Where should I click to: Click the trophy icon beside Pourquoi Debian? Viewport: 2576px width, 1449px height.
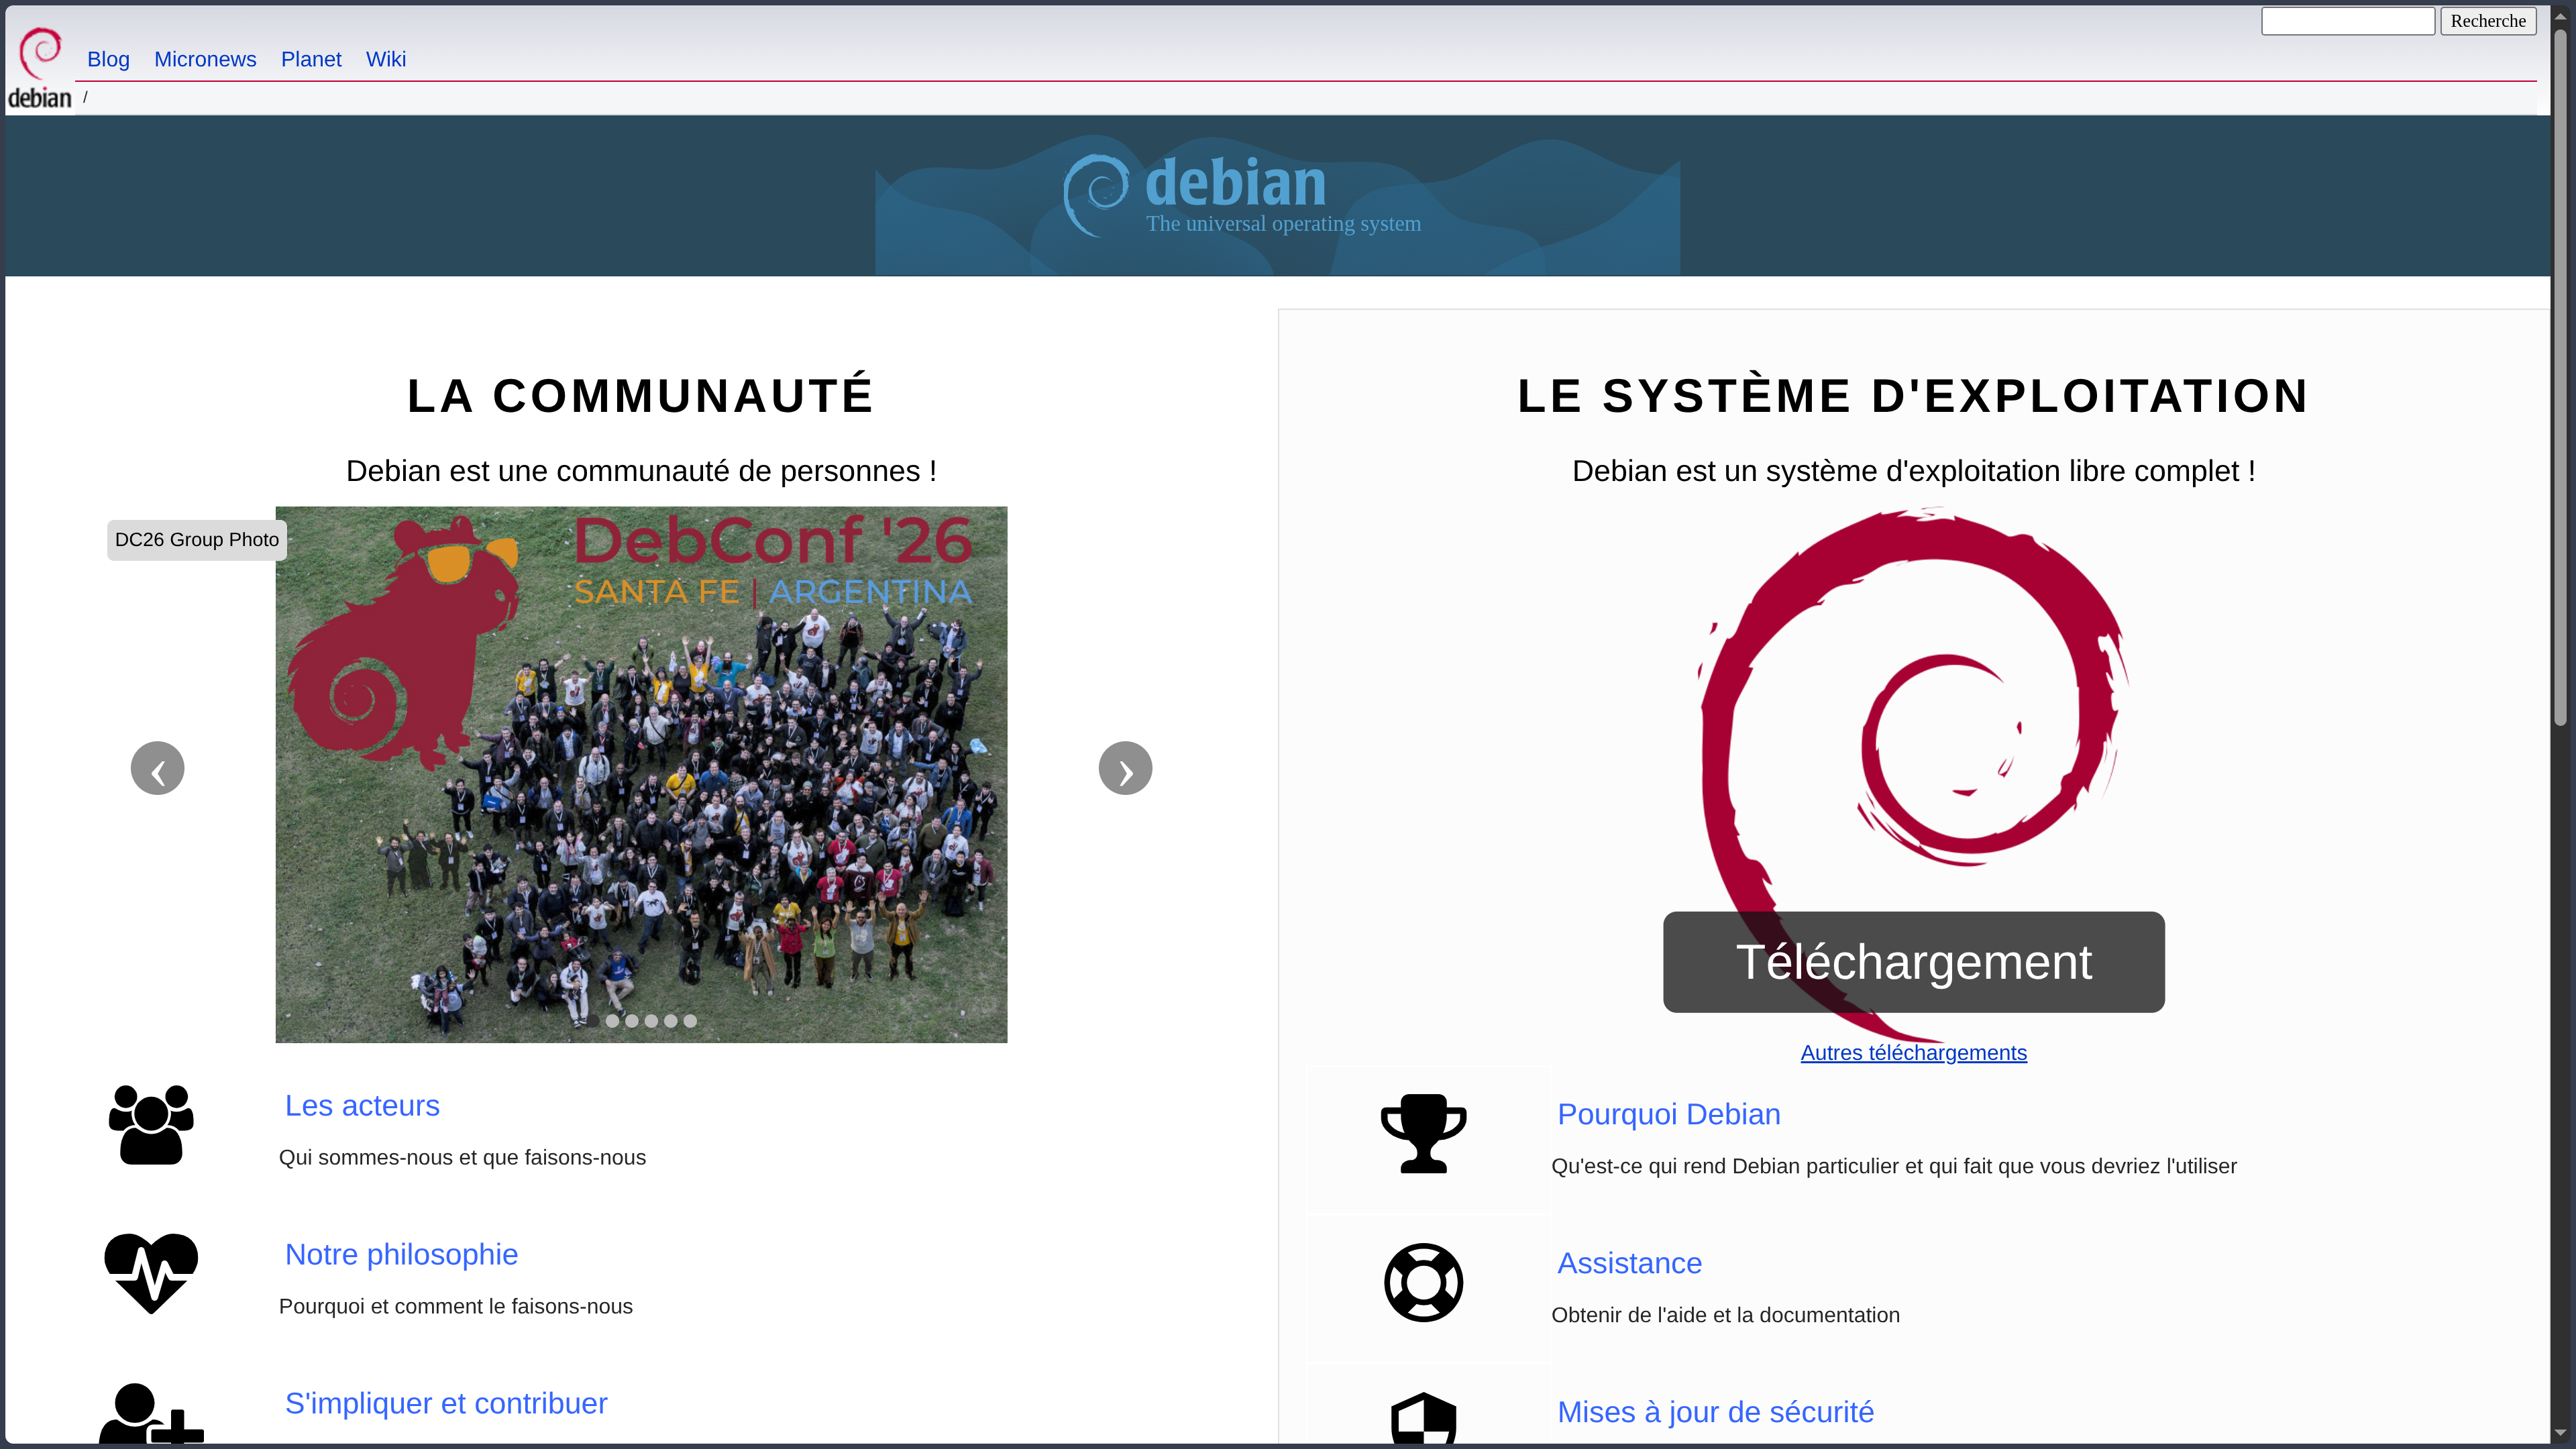pos(1423,1133)
